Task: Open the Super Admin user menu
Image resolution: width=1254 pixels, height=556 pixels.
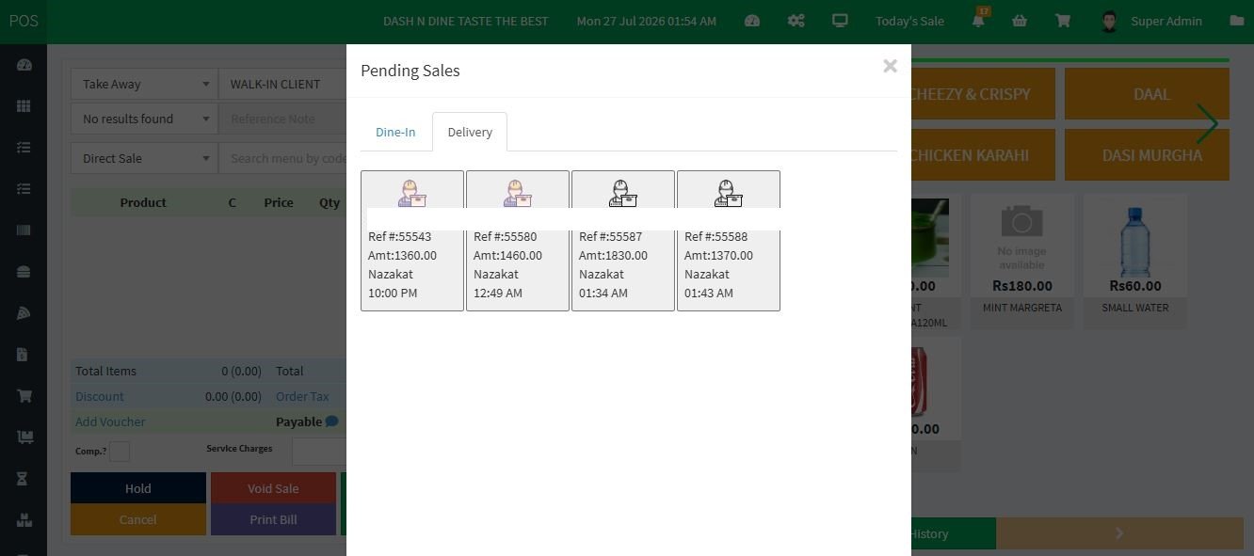Action: point(1151,21)
